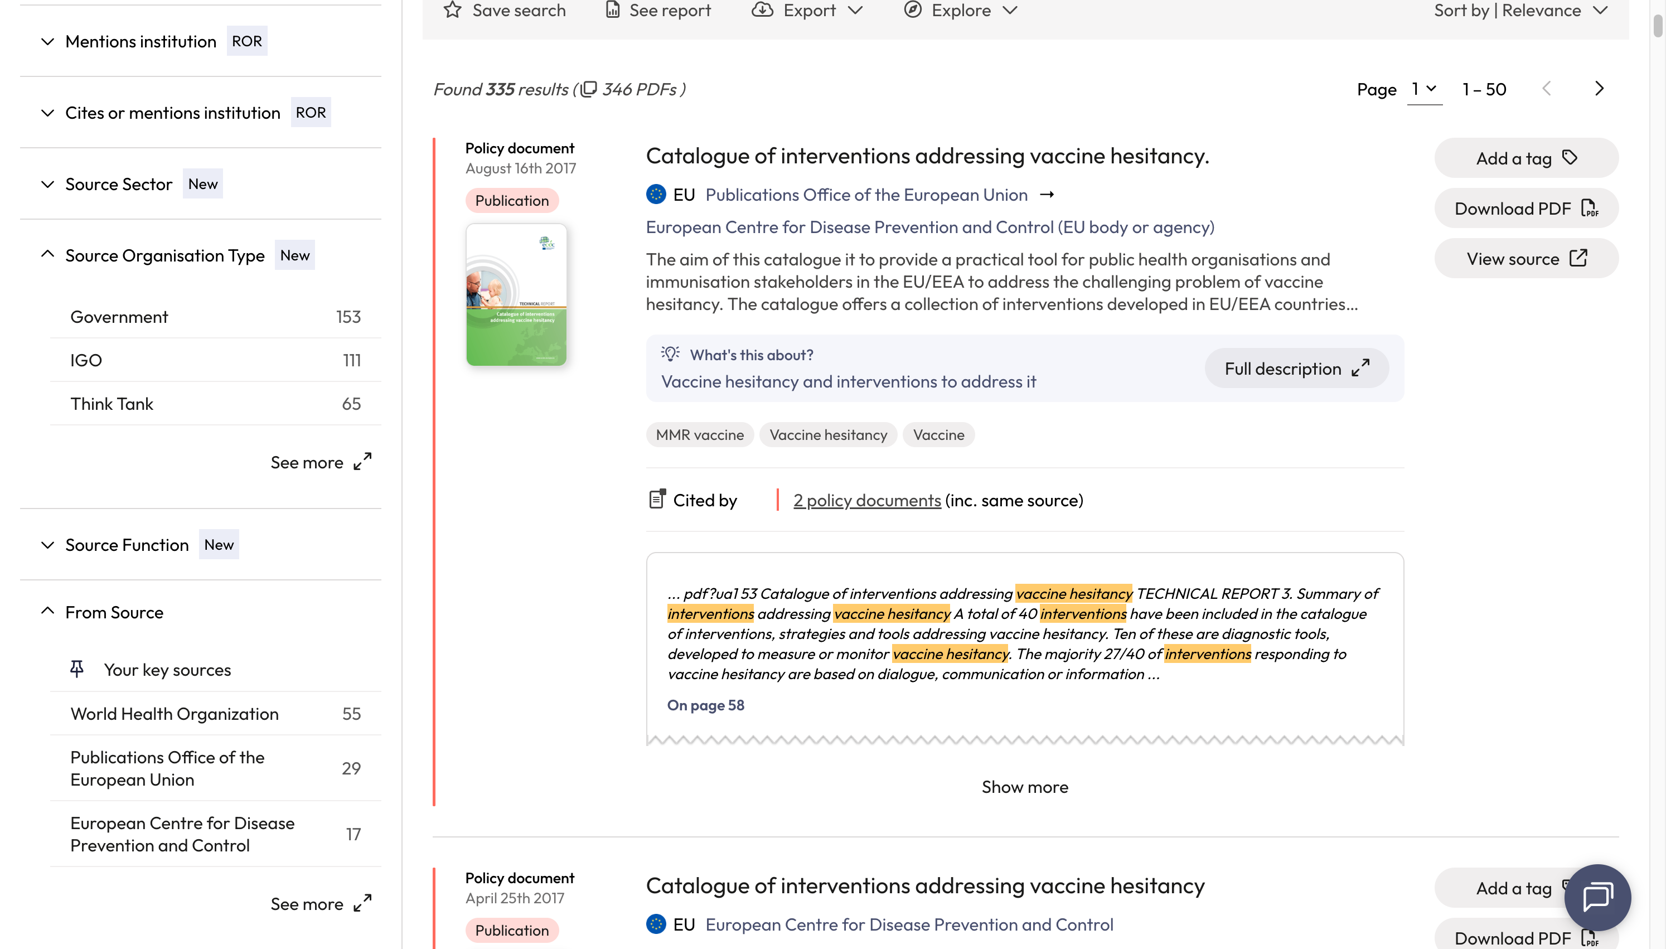Click PDF icon on first Download PDF

[1589, 208]
